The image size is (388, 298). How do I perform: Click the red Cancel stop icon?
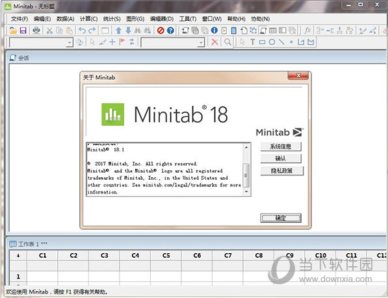(161, 31)
